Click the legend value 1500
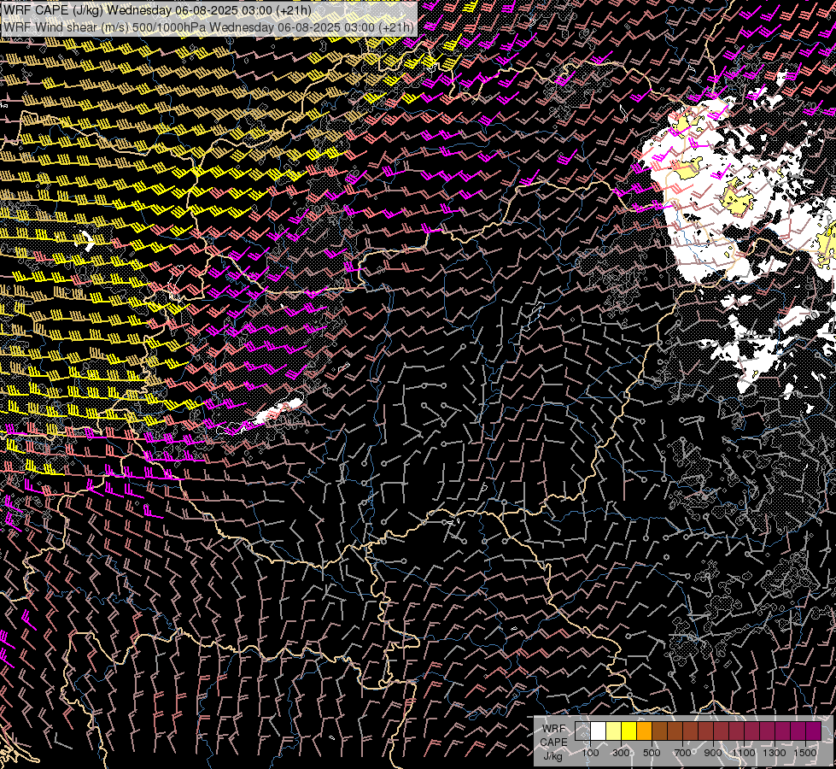 click(x=805, y=753)
